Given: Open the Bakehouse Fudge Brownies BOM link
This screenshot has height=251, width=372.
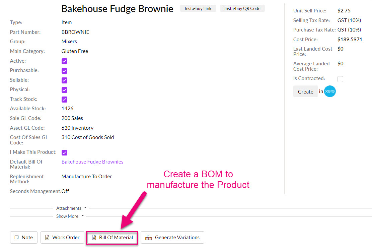Looking at the screenshot, I should coord(92,162).
